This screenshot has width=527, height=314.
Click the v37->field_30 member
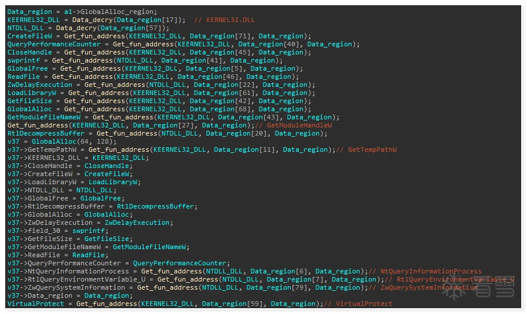[34, 231]
